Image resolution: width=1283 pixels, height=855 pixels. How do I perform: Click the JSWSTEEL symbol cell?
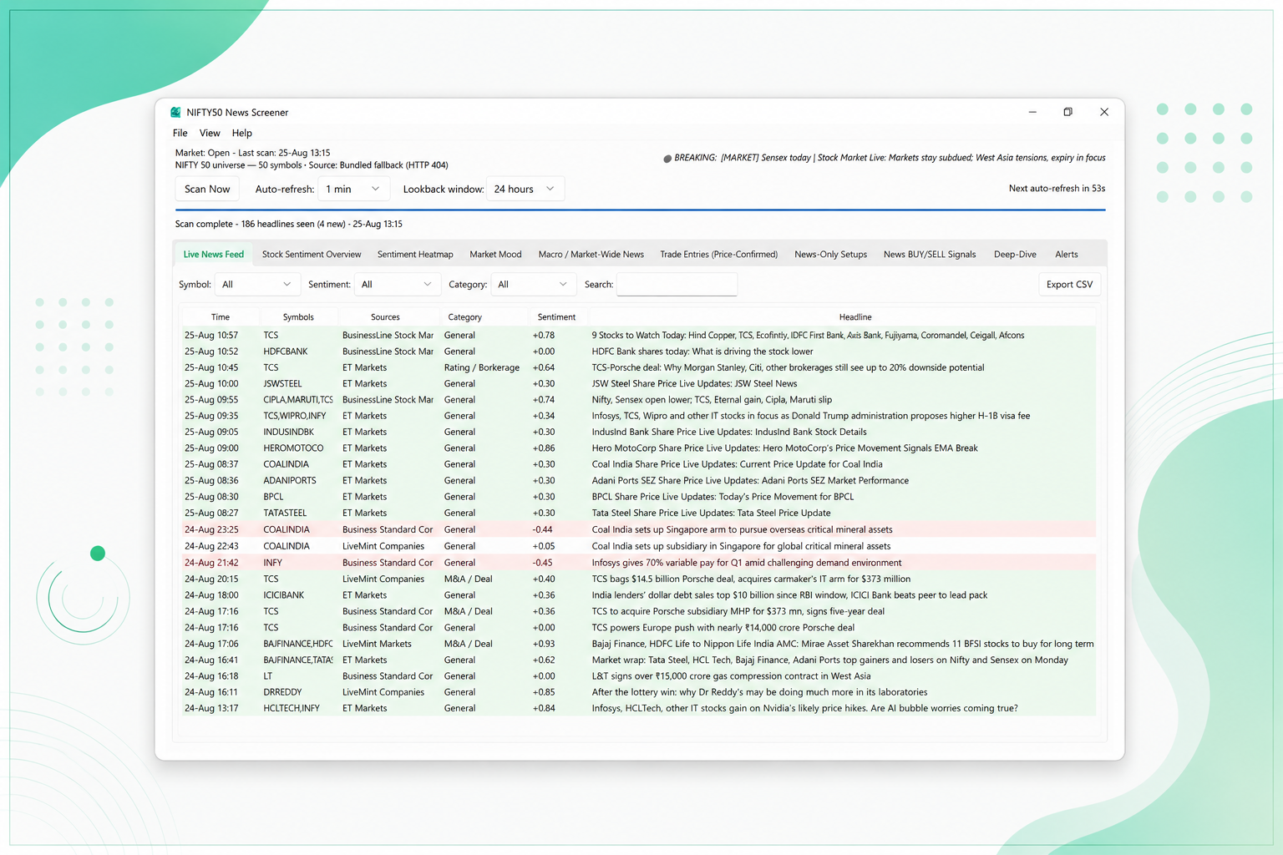283,384
